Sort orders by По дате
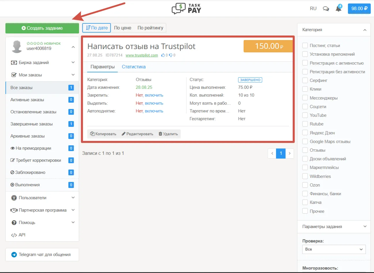 point(97,28)
